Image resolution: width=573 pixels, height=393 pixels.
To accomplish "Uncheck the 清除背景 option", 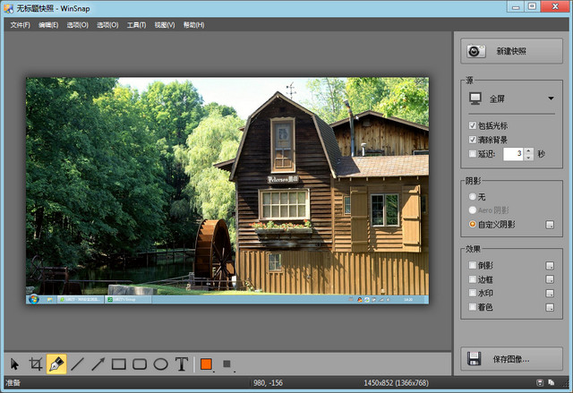I will (473, 140).
